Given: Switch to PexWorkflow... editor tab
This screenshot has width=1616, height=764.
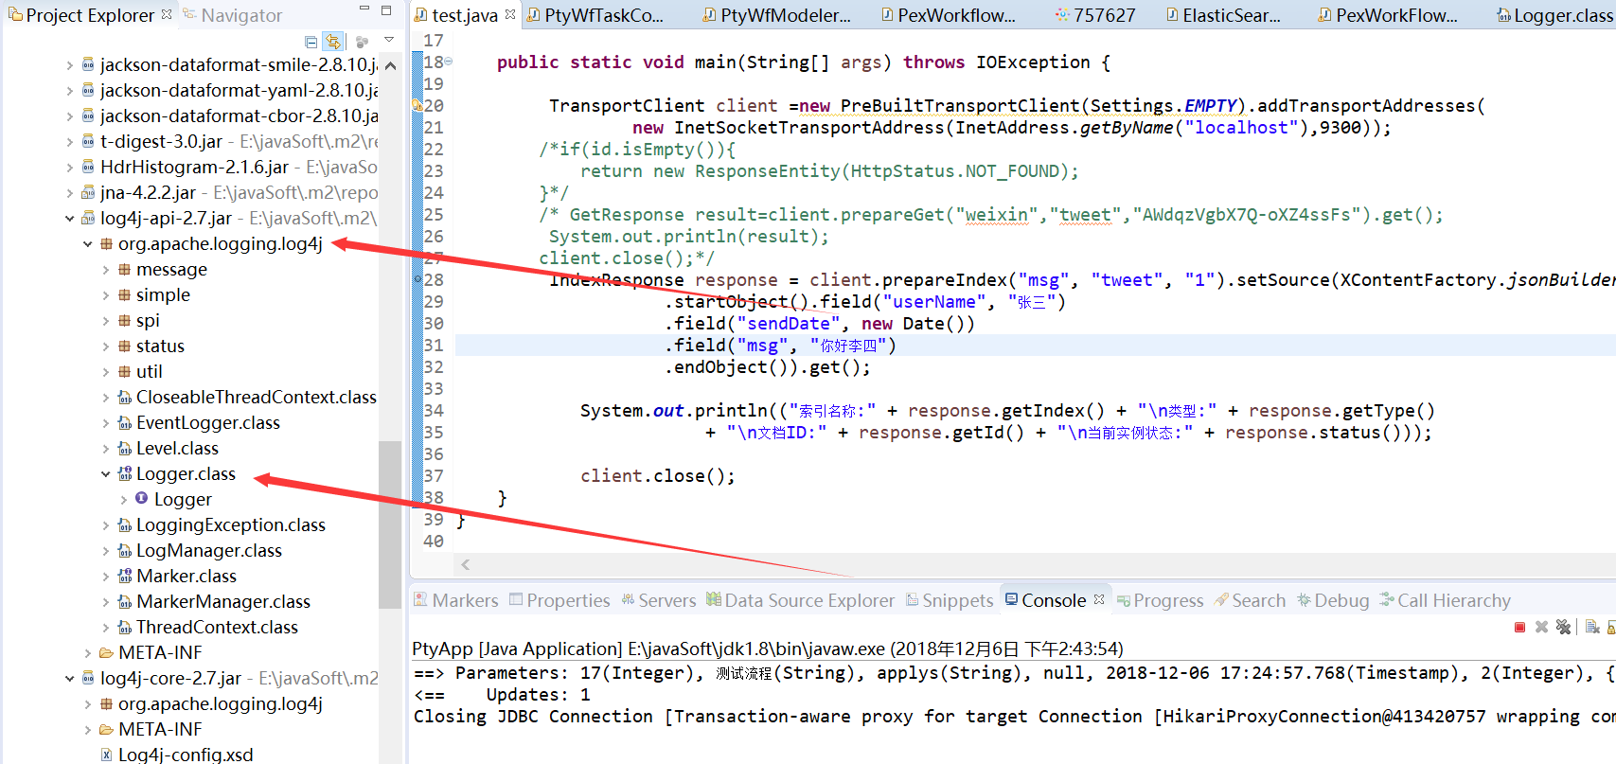Looking at the screenshot, I should click(948, 15).
